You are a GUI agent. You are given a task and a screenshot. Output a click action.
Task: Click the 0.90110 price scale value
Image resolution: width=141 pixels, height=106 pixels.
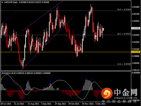tap(136, 70)
